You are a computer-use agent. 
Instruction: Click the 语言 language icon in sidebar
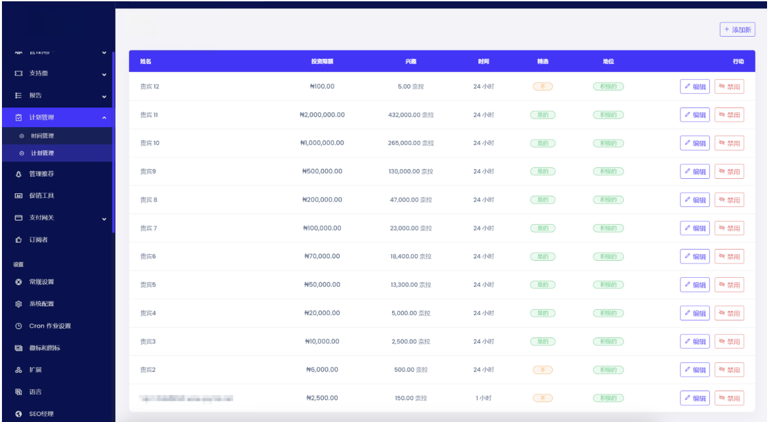pos(18,392)
